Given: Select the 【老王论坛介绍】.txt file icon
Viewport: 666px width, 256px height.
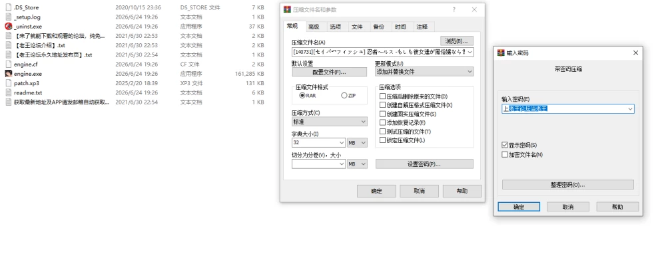Looking at the screenshot, I should tap(8, 45).
